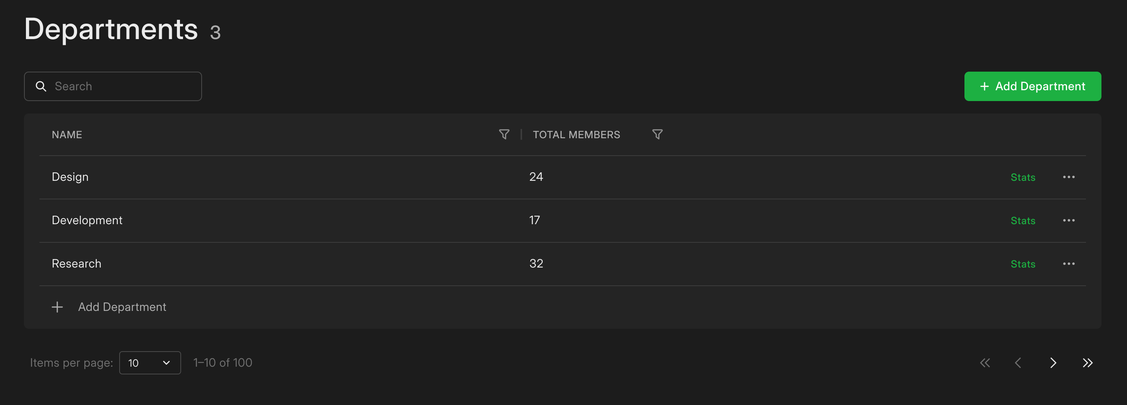Click the TOTAL MEMBERS column header
Viewport: 1127px width, 405px height.
click(x=576, y=135)
